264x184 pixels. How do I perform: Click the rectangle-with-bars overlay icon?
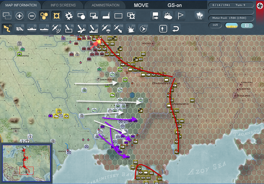click(x=94, y=16)
